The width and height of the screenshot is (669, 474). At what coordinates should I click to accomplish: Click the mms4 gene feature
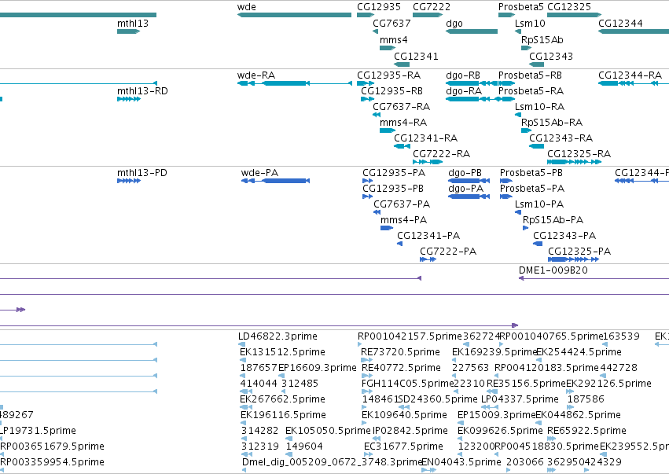point(388,48)
